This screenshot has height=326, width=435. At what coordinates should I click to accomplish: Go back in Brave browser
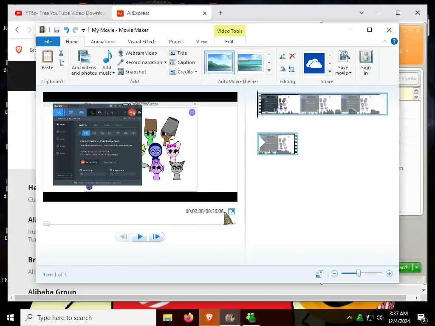click(17, 30)
